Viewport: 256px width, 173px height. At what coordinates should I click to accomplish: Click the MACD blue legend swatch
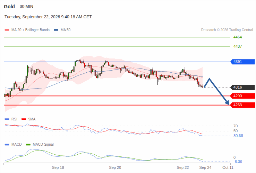point(7,145)
